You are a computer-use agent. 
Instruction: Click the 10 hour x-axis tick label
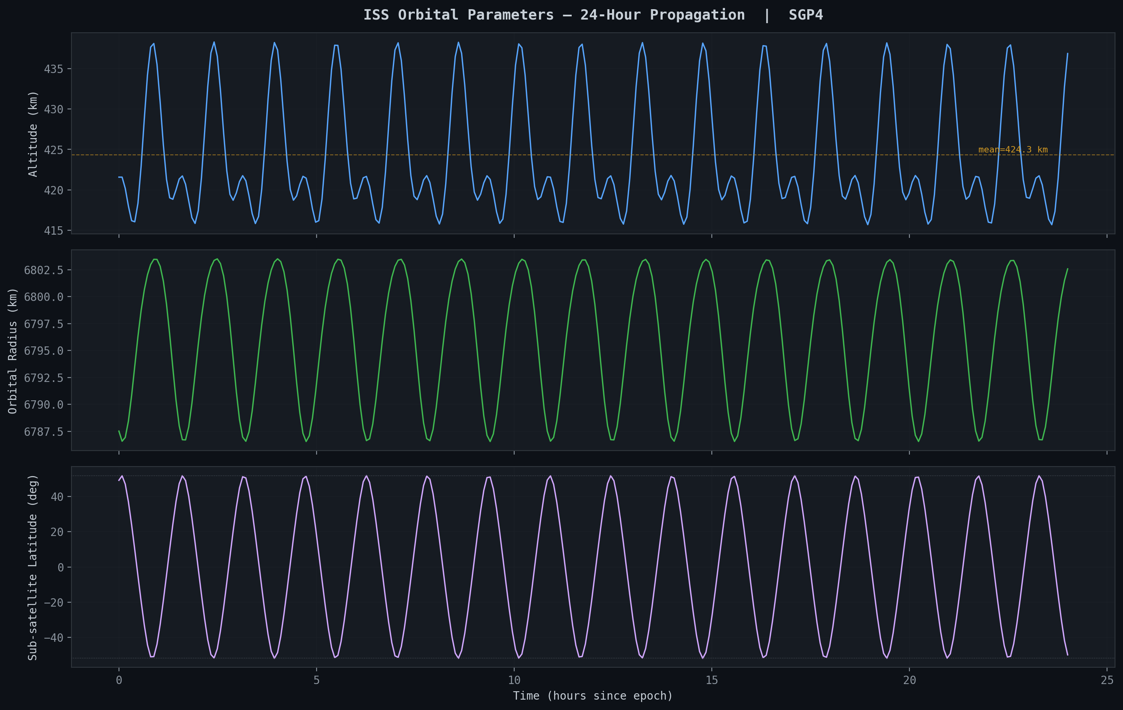tap(514, 680)
